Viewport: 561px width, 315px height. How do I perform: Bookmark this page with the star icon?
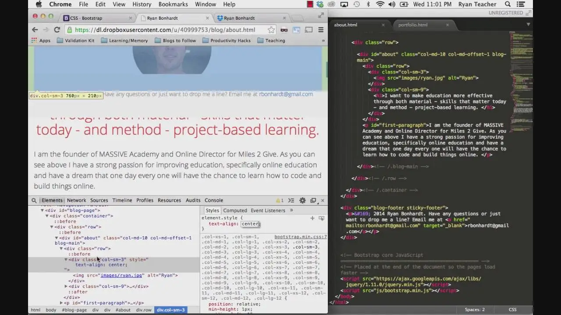click(271, 30)
